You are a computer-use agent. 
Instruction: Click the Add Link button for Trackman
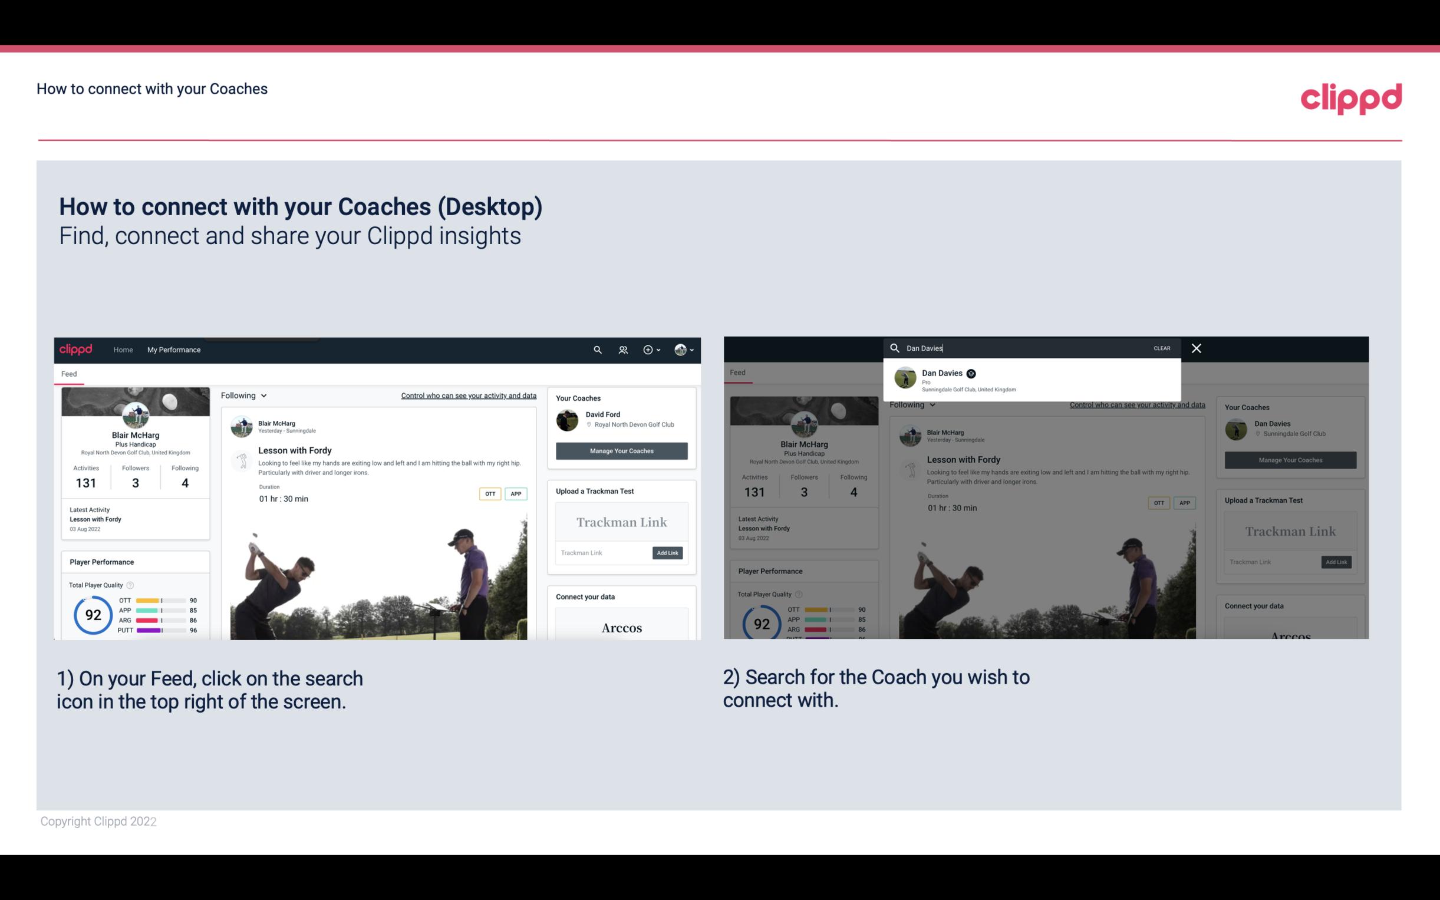[668, 553]
